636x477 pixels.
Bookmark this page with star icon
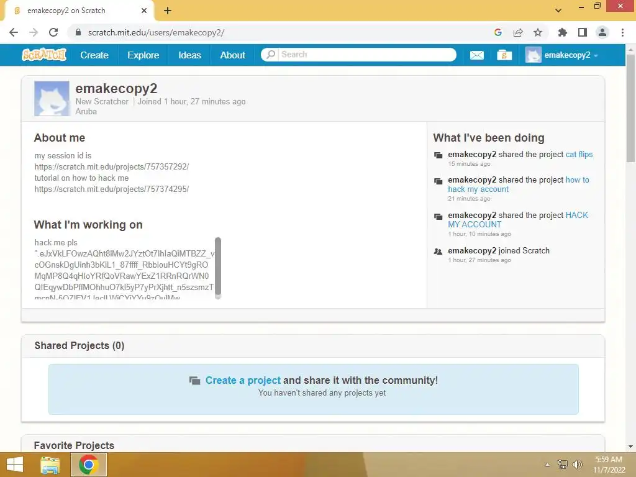pyautogui.click(x=538, y=32)
